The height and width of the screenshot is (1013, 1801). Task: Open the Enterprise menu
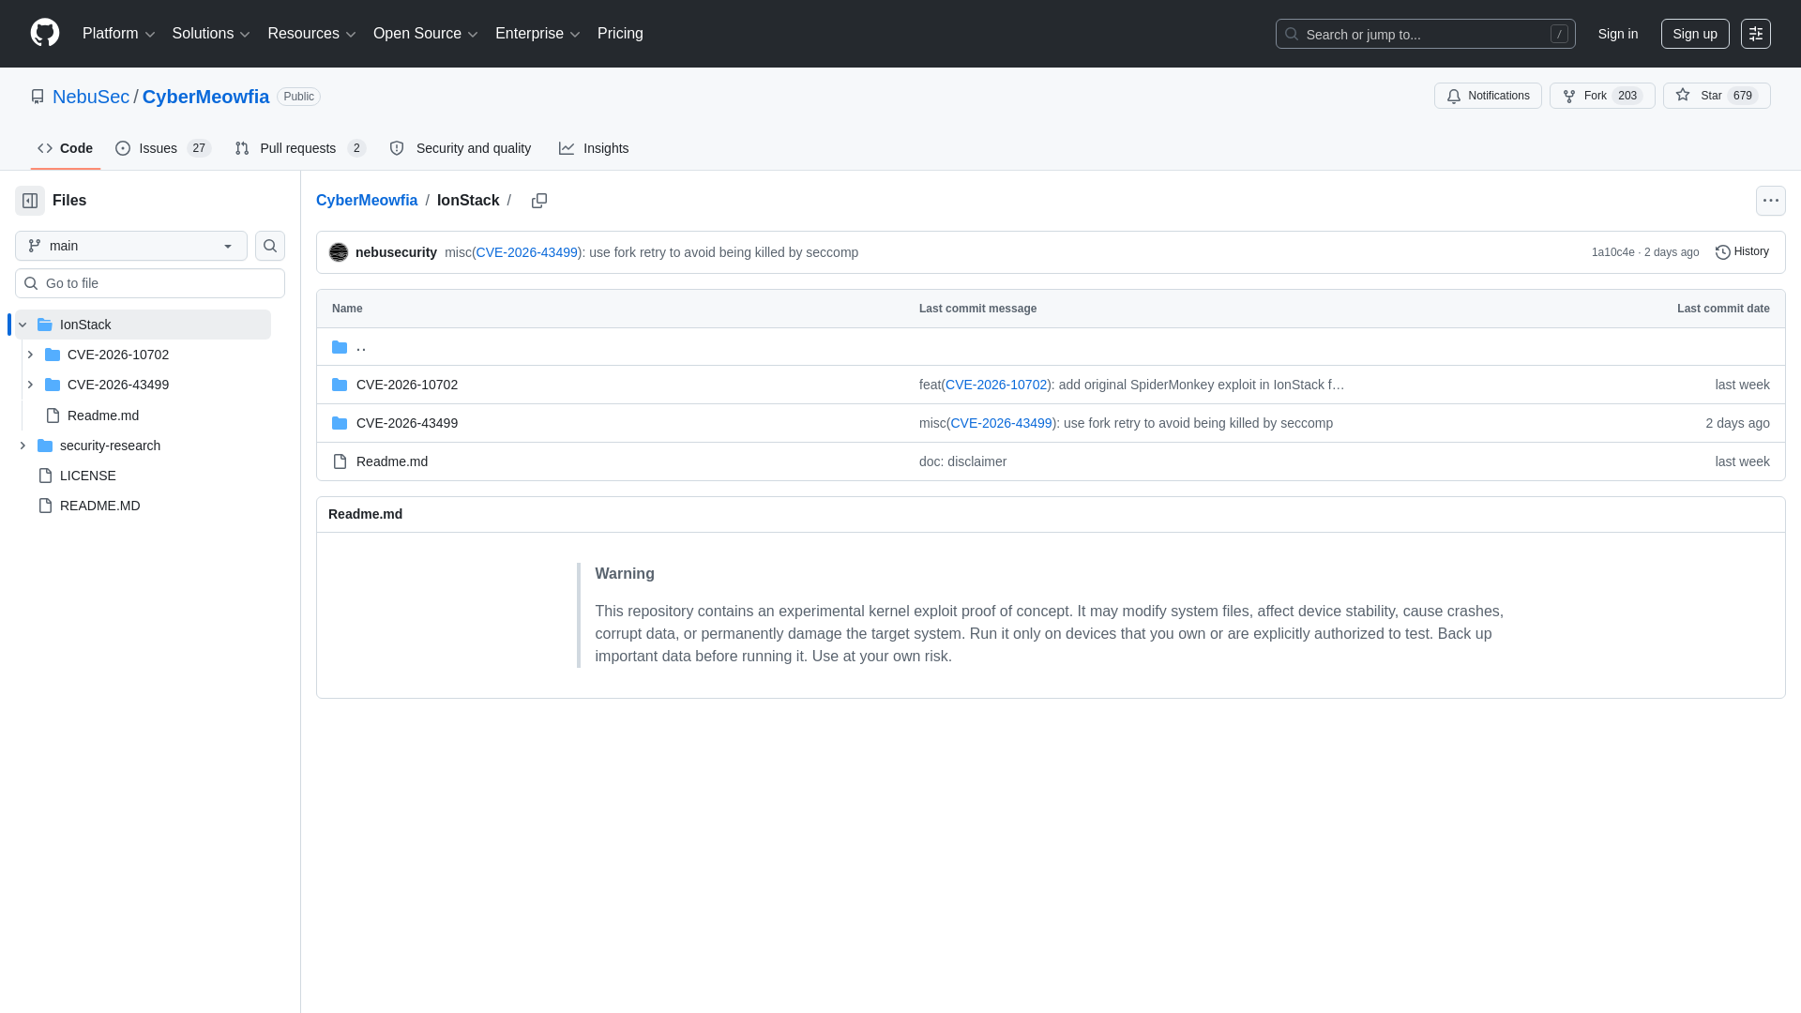point(537,34)
